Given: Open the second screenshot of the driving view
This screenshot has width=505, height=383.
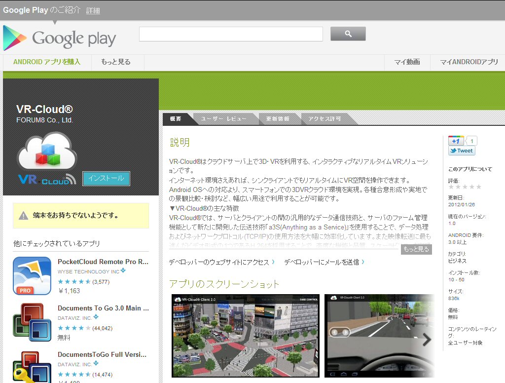Looking at the screenshot, I should coord(379,336).
